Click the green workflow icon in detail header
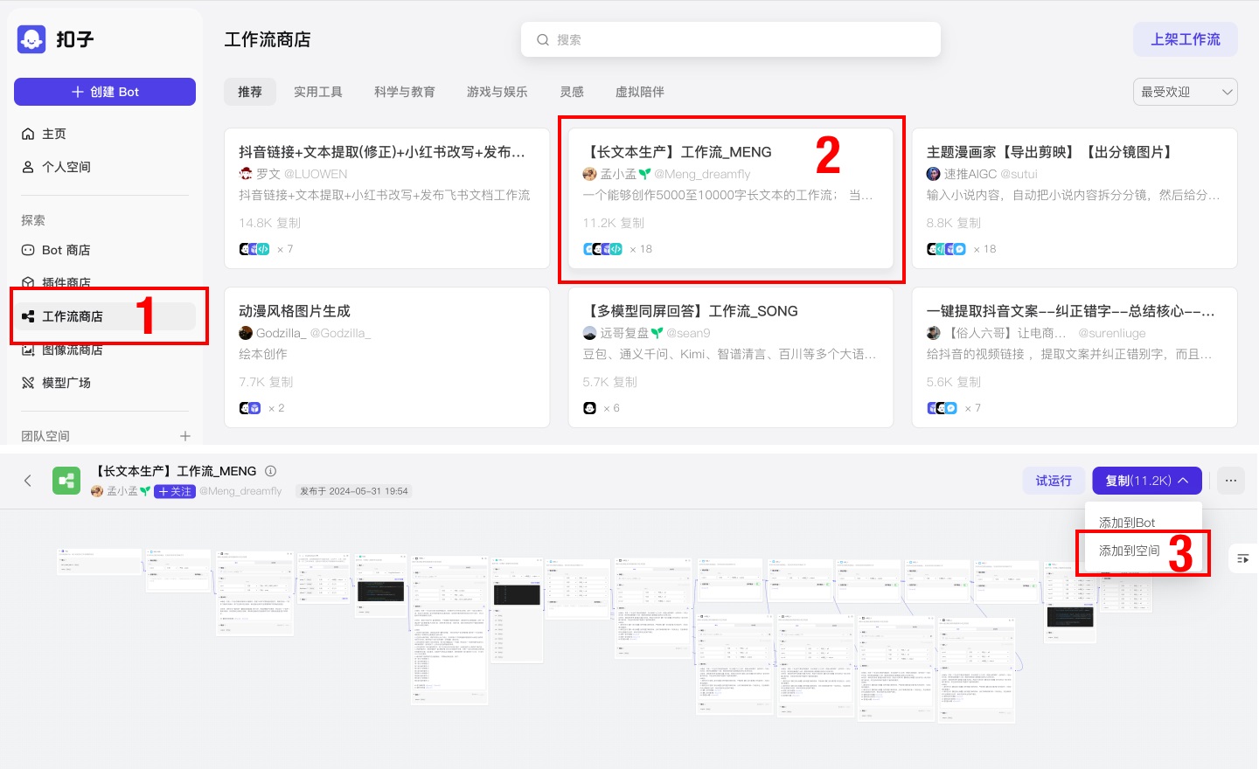This screenshot has height=769, width=1259. 66,481
